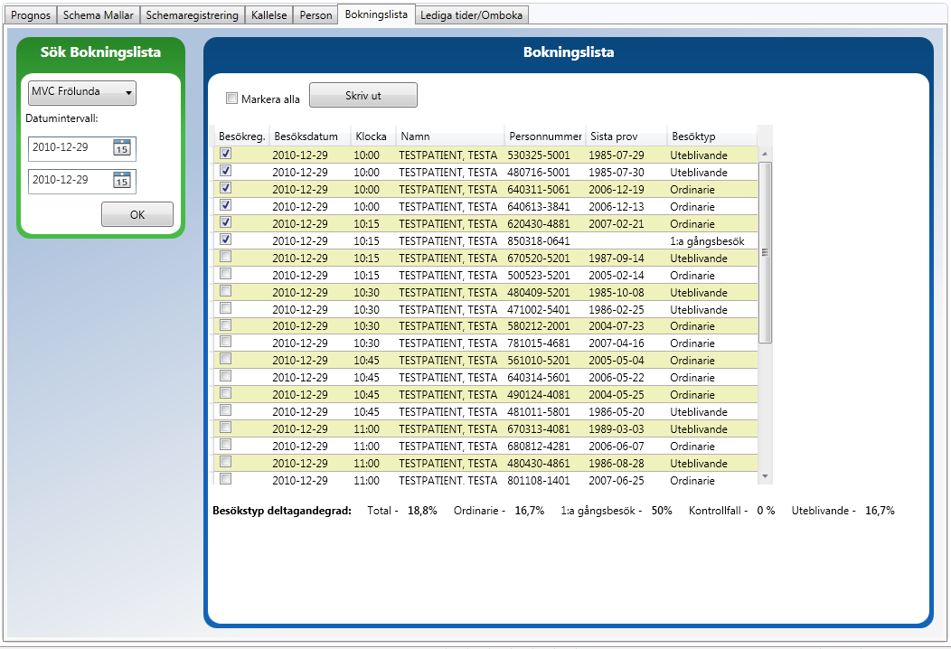Image resolution: width=951 pixels, height=649 pixels.
Task: Open calendar picker for start date
Action: click(122, 148)
